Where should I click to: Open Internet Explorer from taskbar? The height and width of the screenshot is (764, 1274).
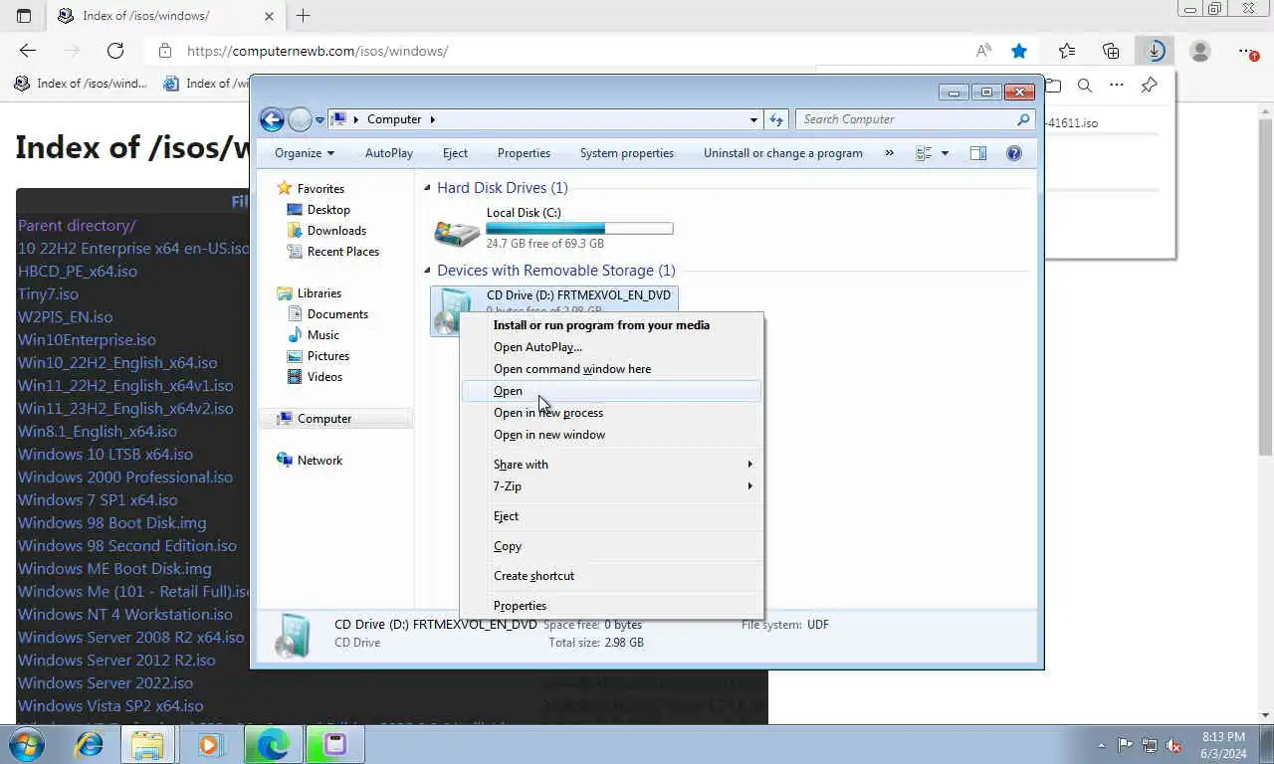click(90, 744)
